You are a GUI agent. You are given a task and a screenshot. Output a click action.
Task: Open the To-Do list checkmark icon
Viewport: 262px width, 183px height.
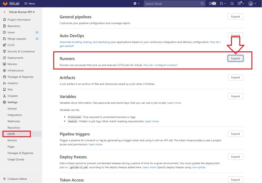232,4
